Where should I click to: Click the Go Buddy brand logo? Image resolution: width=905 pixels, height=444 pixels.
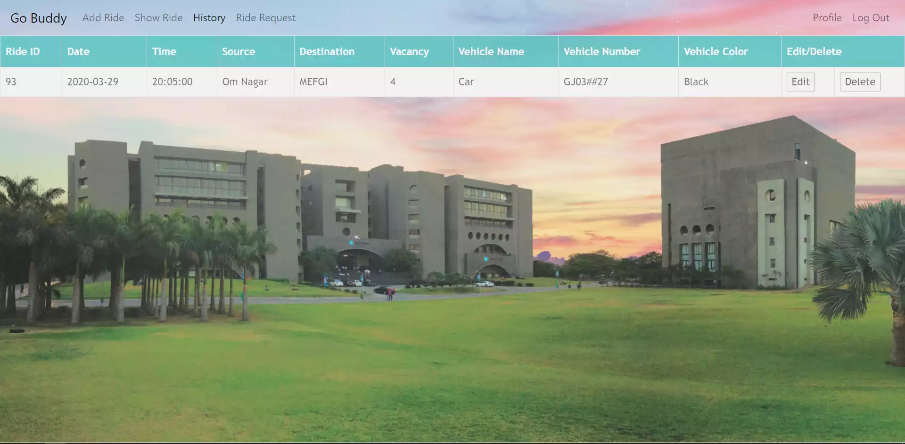point(39,18)
